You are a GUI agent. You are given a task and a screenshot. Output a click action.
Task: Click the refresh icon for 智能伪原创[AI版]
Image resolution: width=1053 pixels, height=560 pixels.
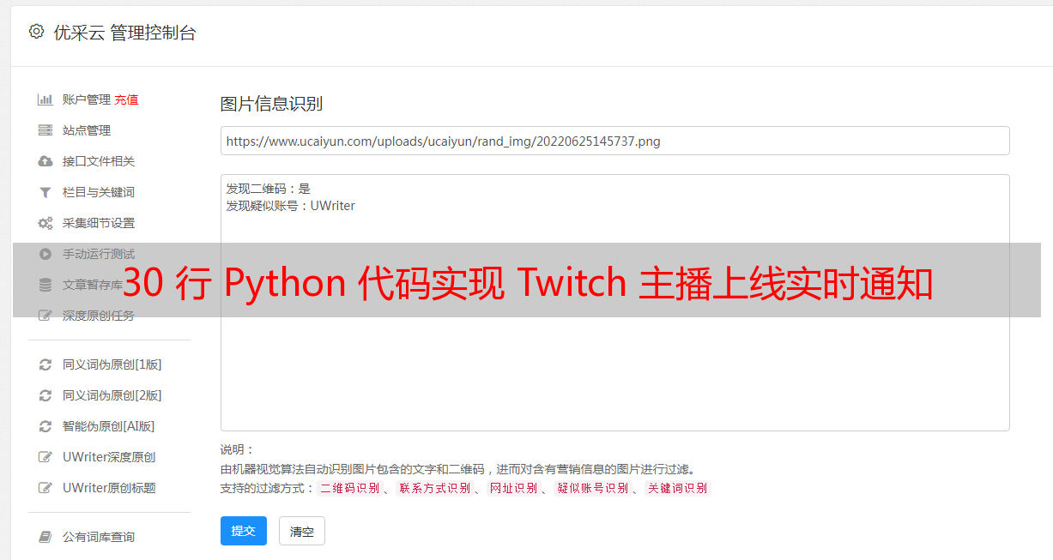point(45,426)
